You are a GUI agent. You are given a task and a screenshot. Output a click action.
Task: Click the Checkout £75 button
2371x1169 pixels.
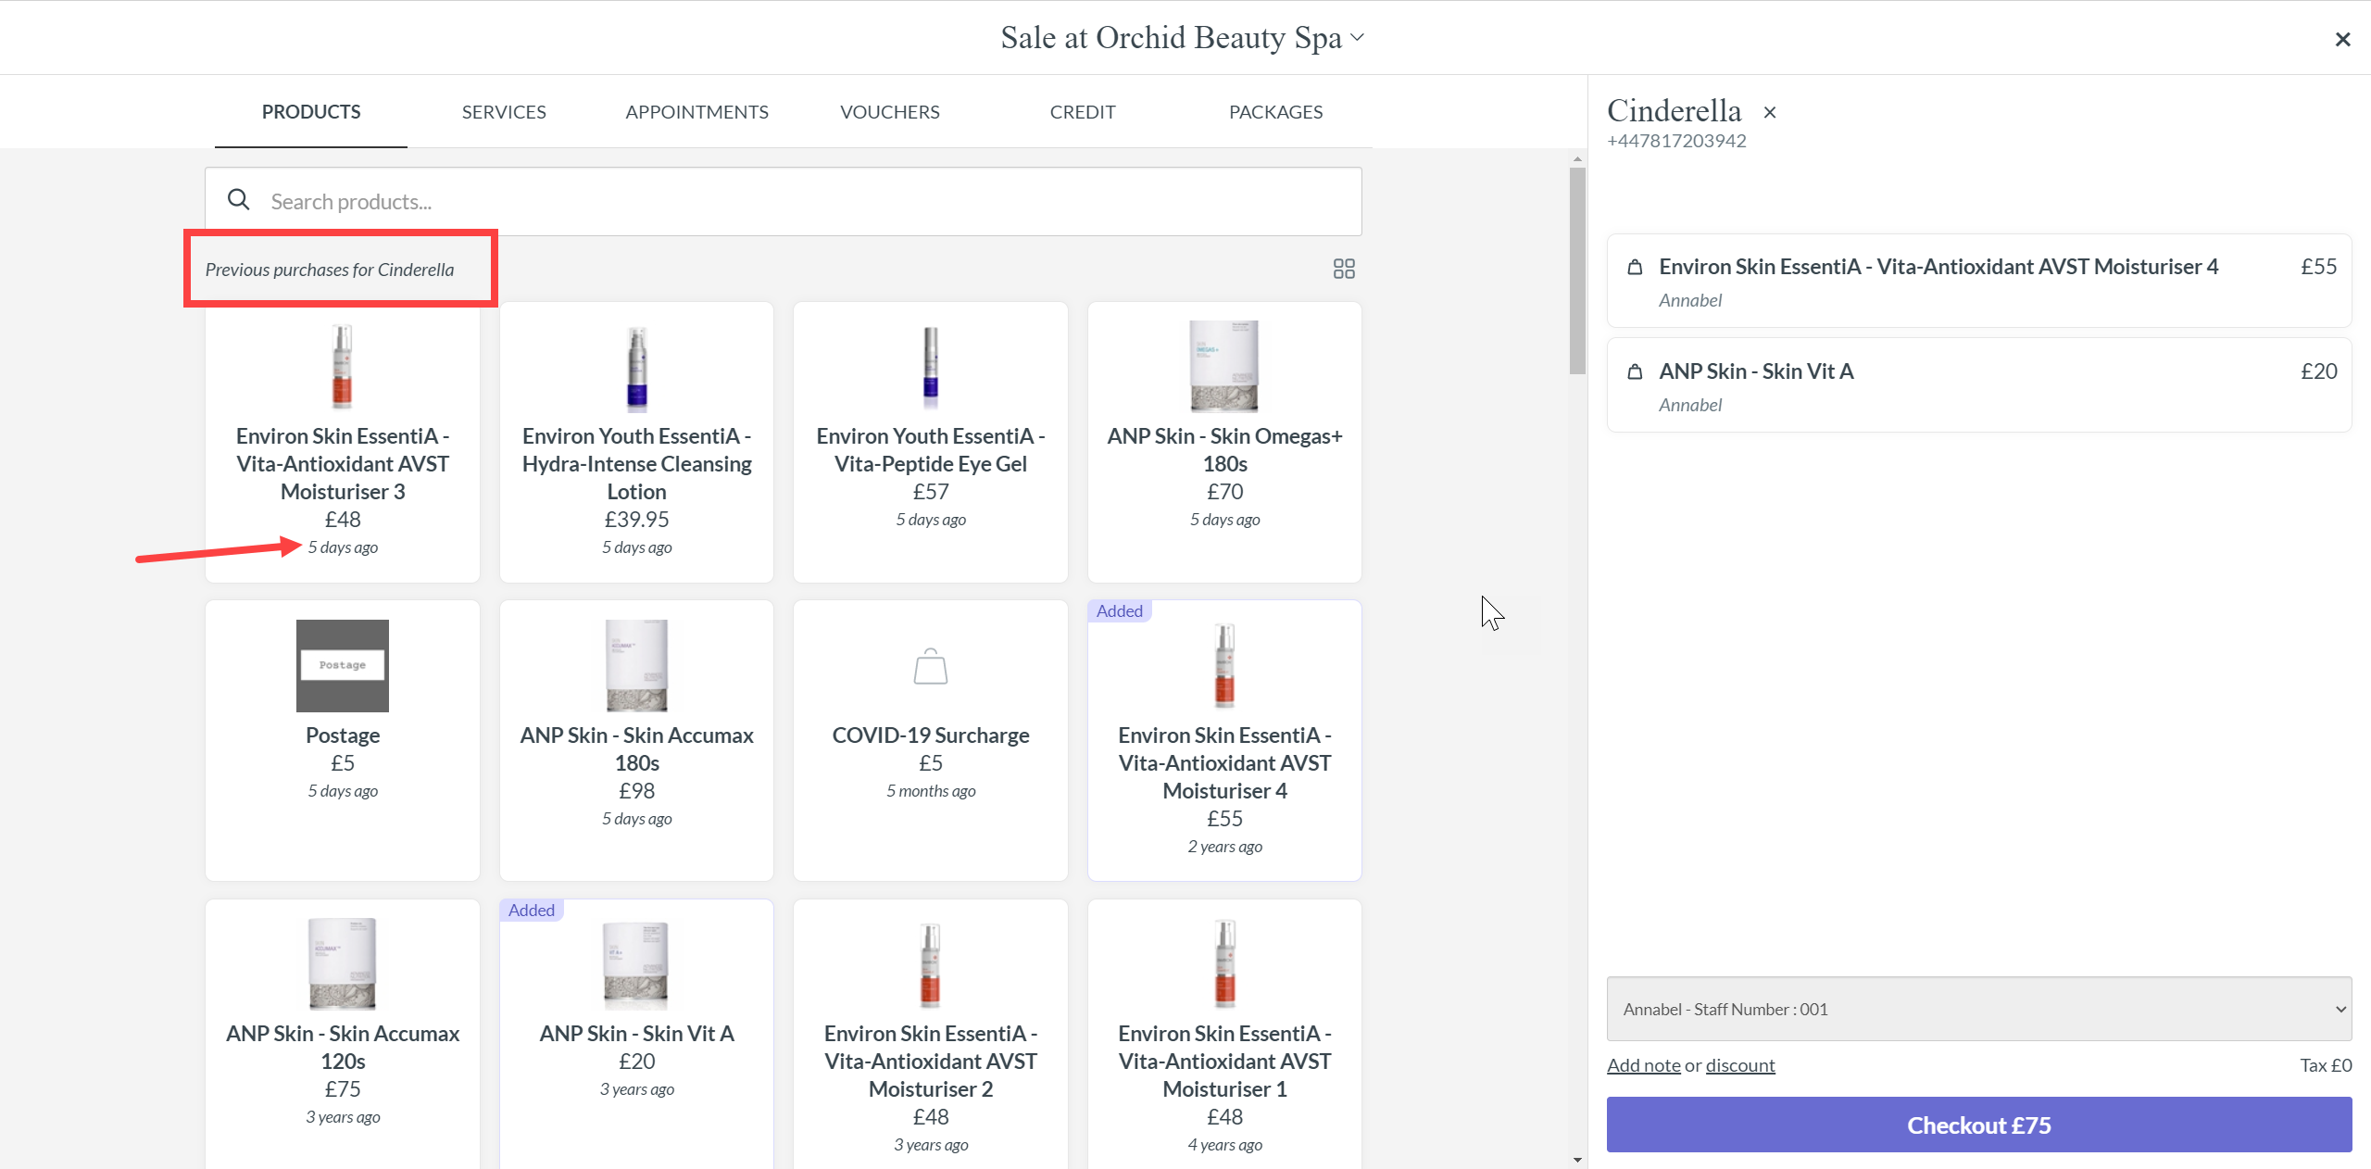(x=1978, y=1125)
